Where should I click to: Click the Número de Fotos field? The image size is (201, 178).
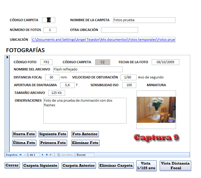pyautogui.click(x=50, y=30)
